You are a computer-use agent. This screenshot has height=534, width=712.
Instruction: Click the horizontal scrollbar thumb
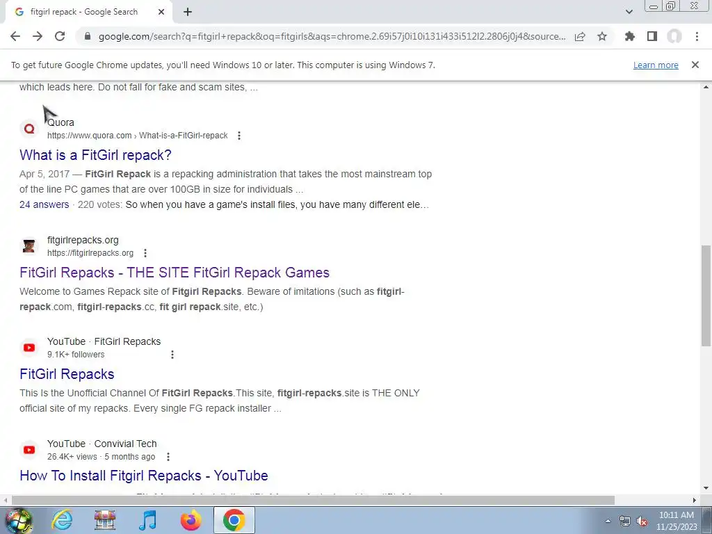313,500
